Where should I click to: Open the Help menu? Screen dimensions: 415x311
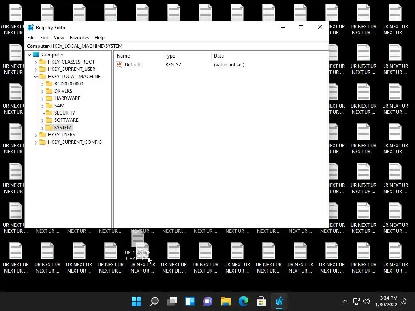tap(99, 38)
